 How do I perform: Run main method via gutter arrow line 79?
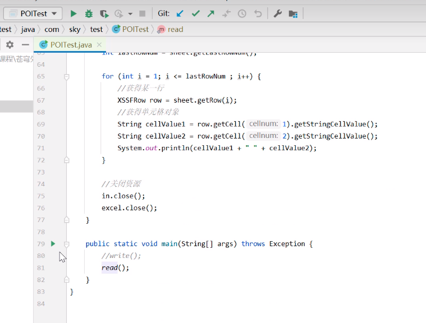coord(53,244)
